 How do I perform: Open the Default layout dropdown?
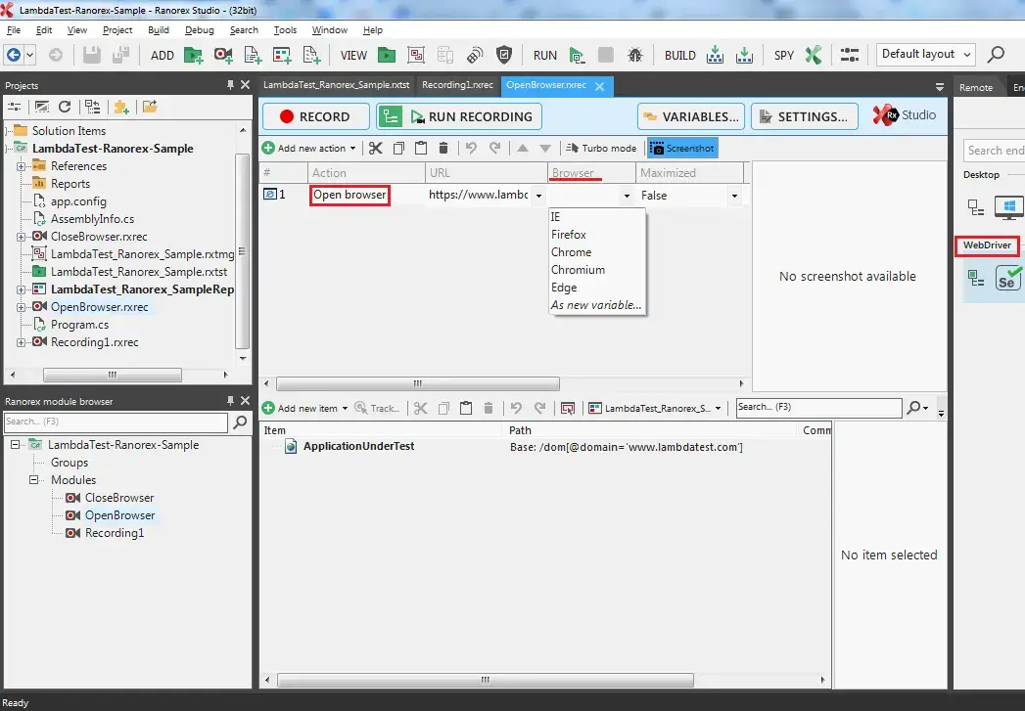point(924,54)
